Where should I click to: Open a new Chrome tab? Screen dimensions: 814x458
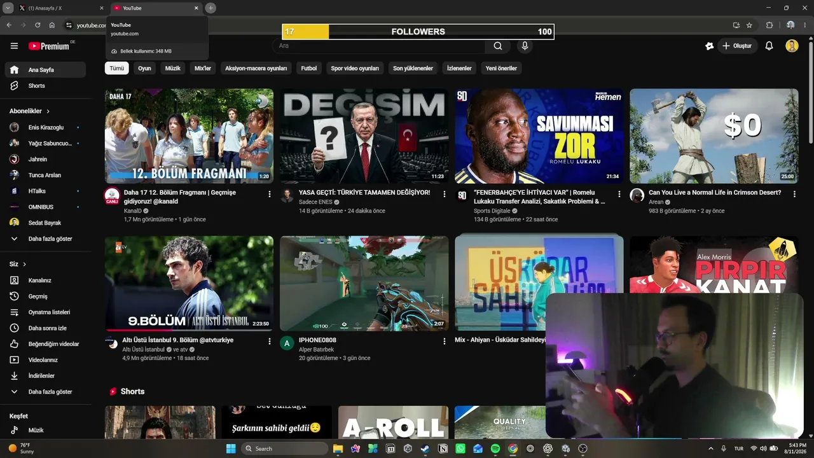point(210,8)
